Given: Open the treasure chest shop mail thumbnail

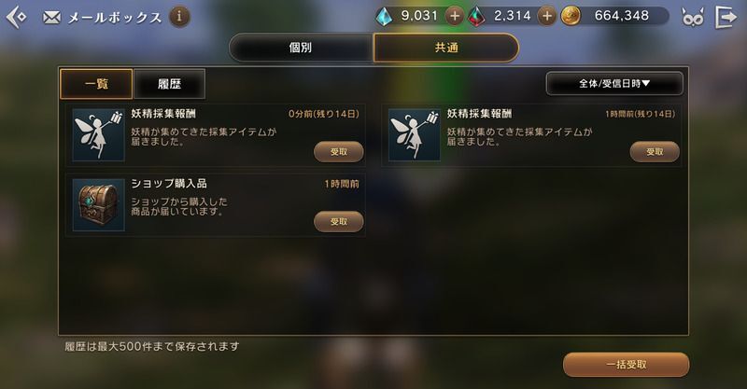Looking at the screenshot, I should (99, 204).
